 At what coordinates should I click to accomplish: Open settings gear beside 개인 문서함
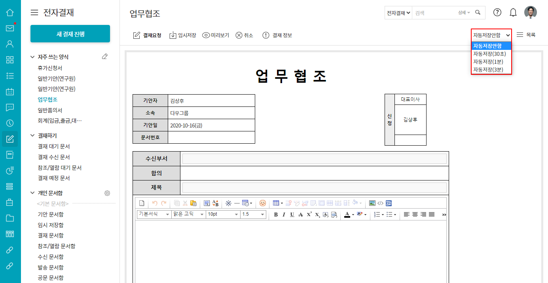(x=107, y=193)
